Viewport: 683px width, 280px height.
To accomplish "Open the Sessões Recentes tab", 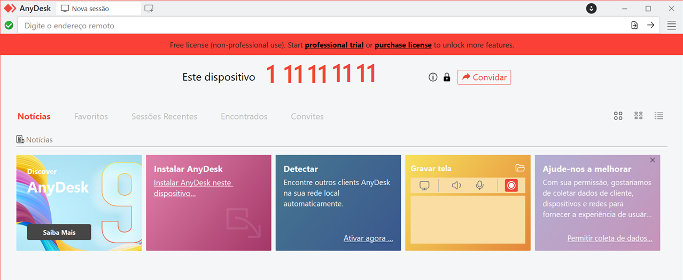I will tap(164, 116).
